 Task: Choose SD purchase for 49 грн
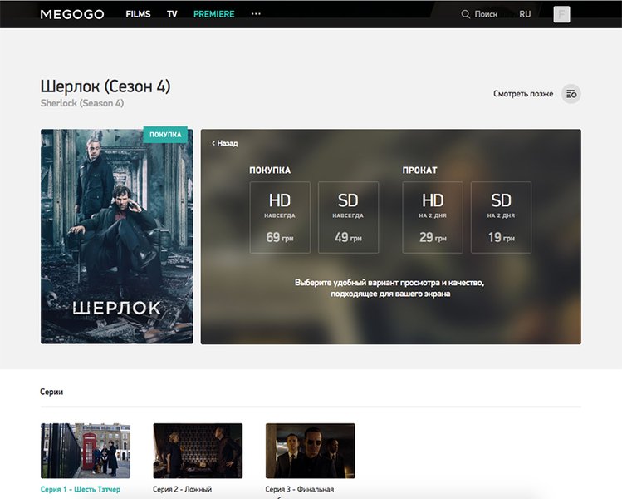348,217
